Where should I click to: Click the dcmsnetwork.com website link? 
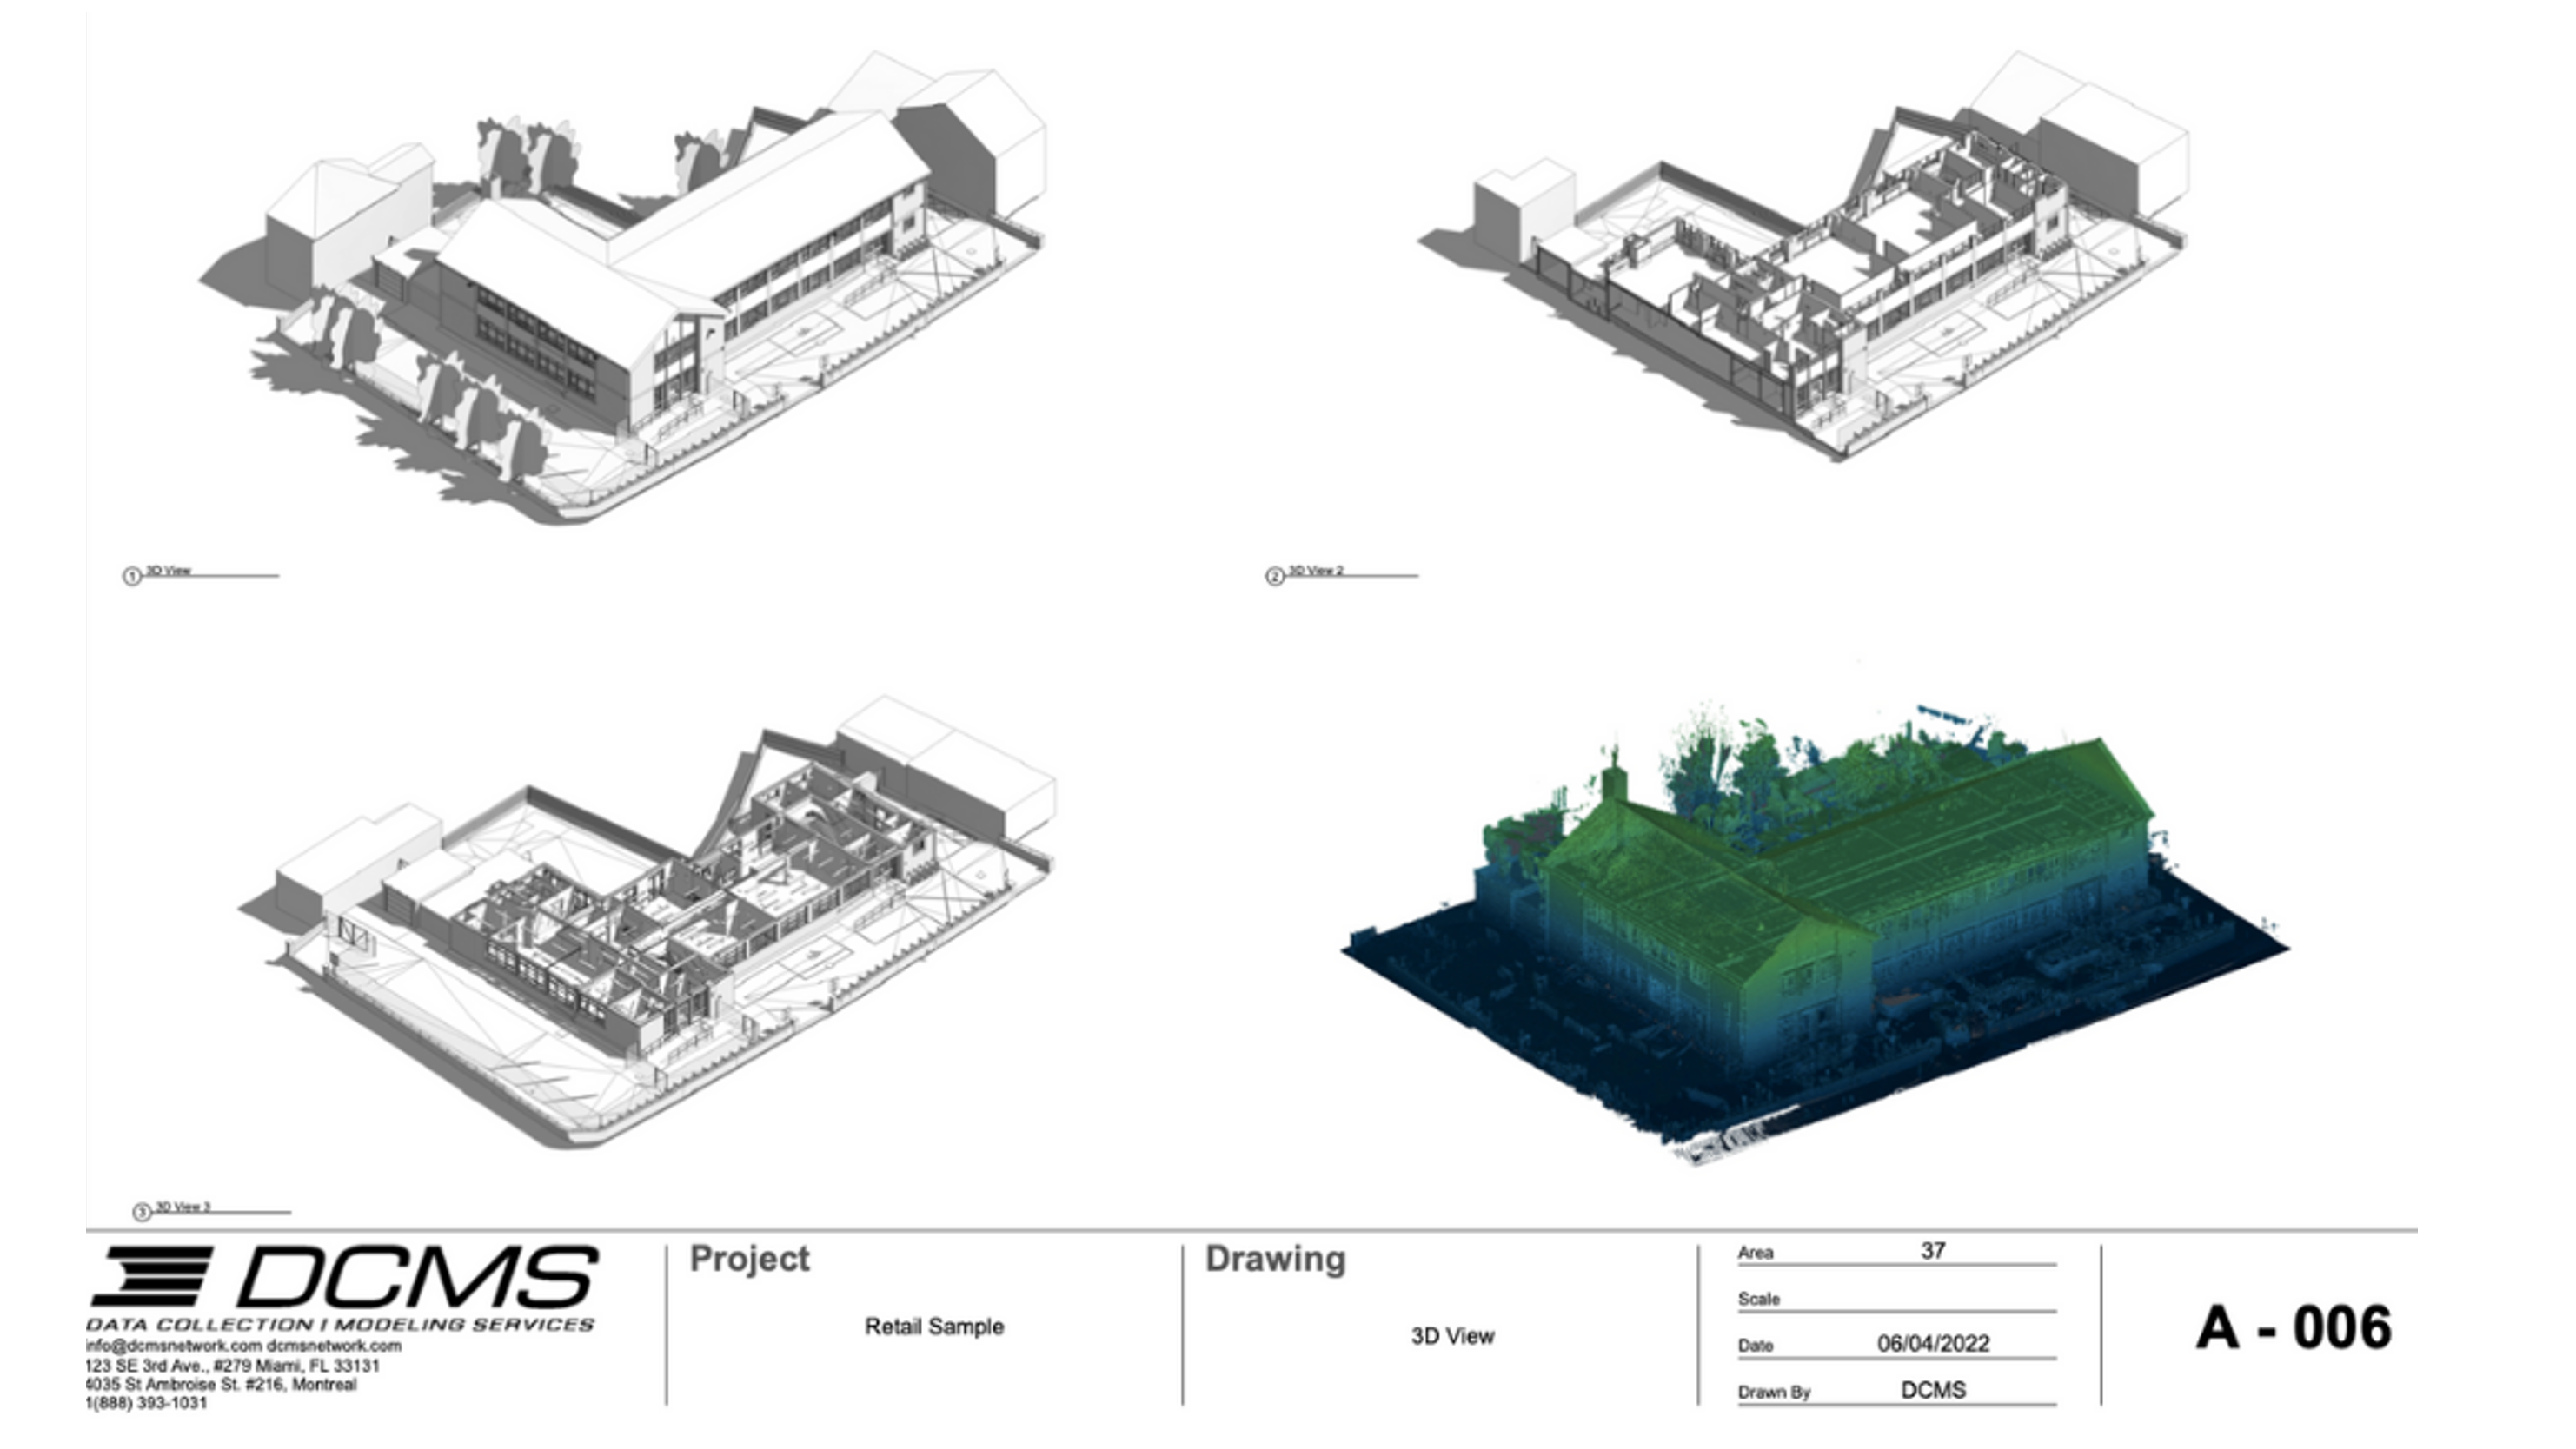pyautogui.click(x=334, y=1346)
